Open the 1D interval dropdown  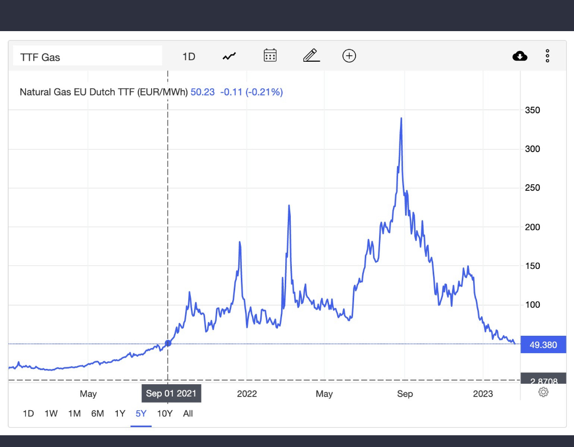click(189, 57)
